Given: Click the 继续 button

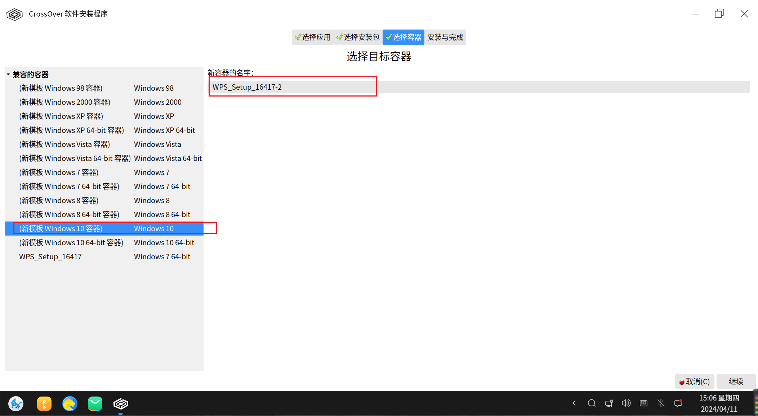Looking at the screenshot, I should [736, 381].
